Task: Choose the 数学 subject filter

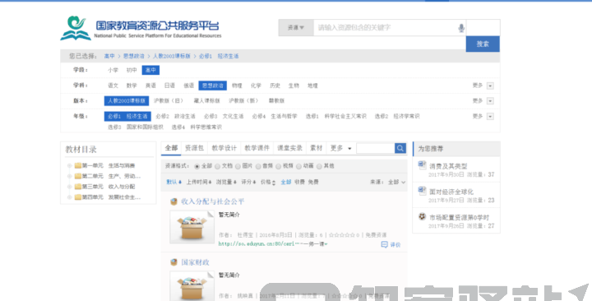Action: [x=132, y=86]
